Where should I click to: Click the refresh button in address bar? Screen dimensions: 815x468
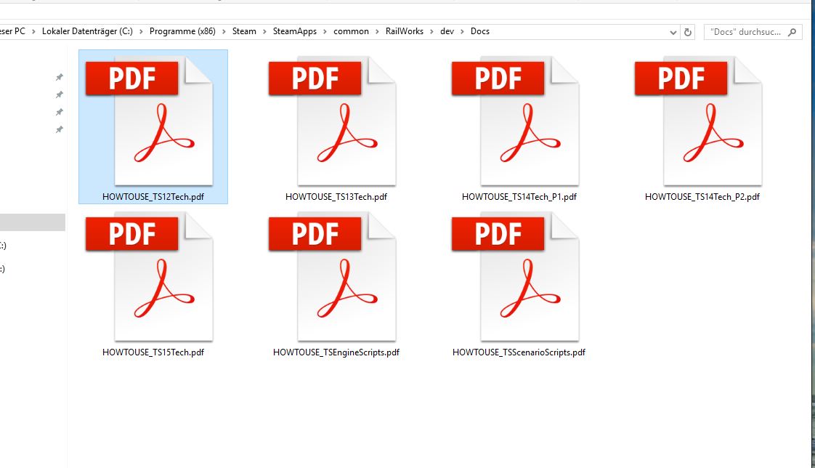click(x=688, y=32)
